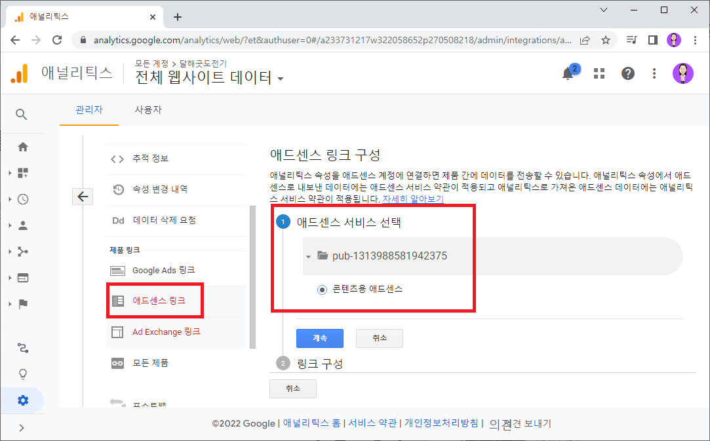Open the 자세히 알아보기 link
Viewport: 710px width, 441px height.
[413, 199]
